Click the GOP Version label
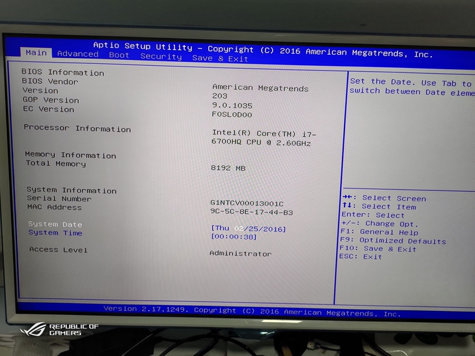 (51, 100)
